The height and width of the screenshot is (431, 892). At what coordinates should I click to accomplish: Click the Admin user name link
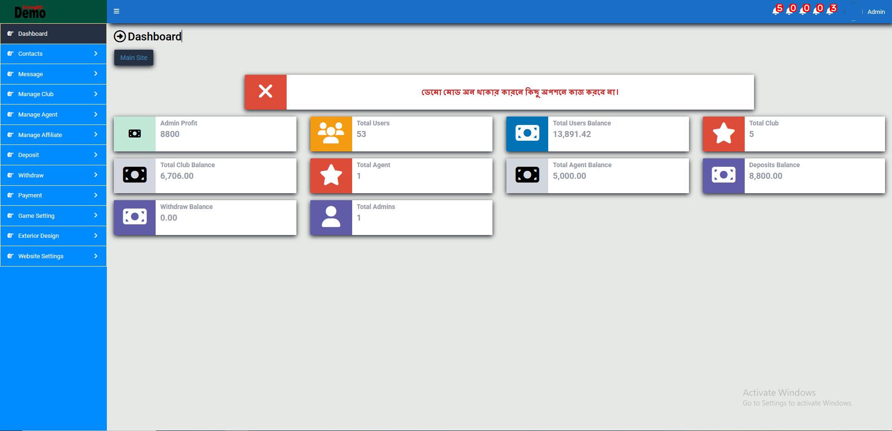(876, 12)
